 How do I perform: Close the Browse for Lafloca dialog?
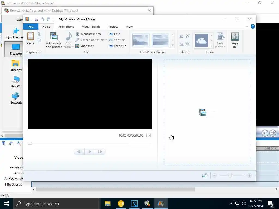pyautogui.click(x=149, y=11)
